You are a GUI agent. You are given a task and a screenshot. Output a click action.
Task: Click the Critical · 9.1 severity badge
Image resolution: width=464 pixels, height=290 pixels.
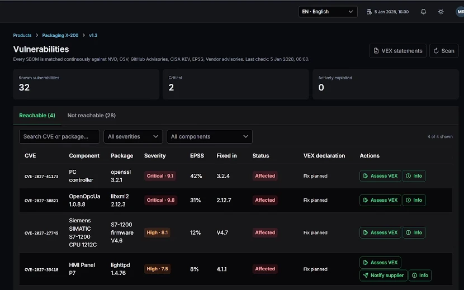[x=160, y=176]
